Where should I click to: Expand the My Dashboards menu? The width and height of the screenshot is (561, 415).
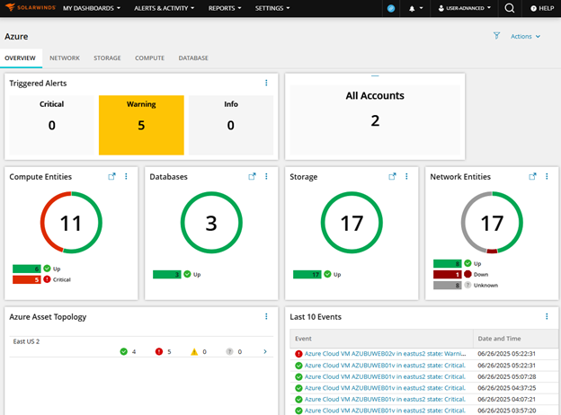91,8
